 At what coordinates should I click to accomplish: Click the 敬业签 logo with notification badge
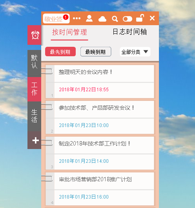56,18
